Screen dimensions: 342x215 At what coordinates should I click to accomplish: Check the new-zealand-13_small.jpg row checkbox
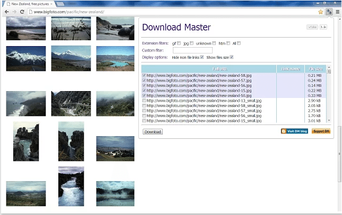(144, 101)
